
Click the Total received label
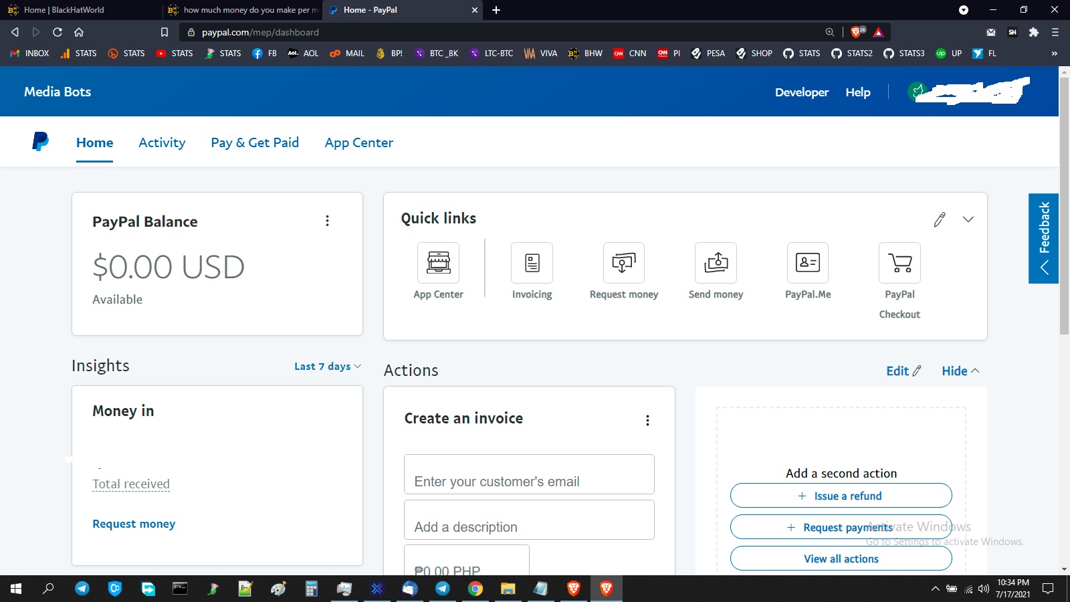131,484
